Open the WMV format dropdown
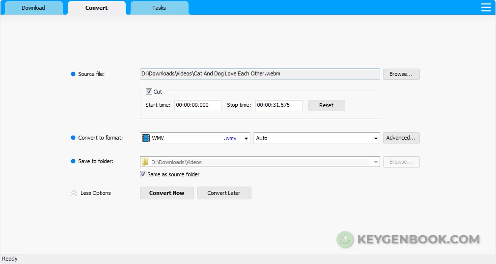 [x=246, y=139]
